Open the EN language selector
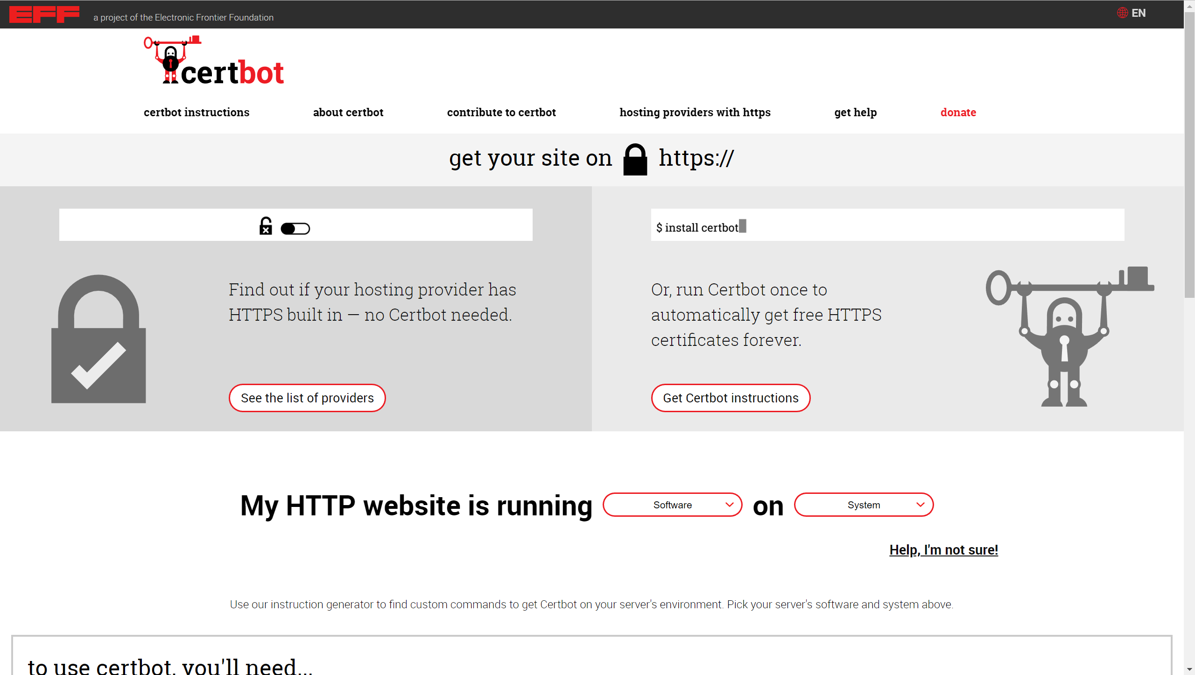Viewport: 1195px width, 675px height. coord(1139,13)
